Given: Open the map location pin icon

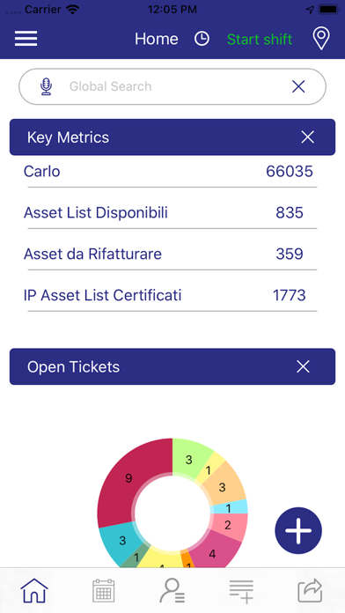Looking at the screenshot, I should pos(321,39).
